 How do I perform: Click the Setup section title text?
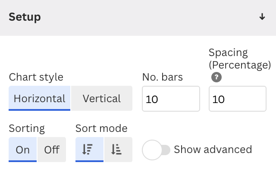point(25,17)
